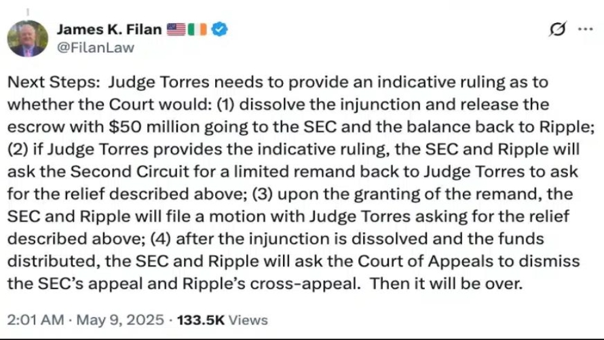Click the Irish flag emoji beside name

(197, 29)
